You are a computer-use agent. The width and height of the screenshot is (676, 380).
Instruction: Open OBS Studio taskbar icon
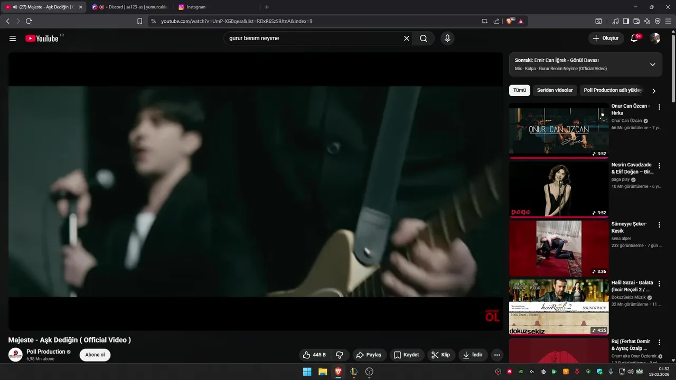coord(369,372)
